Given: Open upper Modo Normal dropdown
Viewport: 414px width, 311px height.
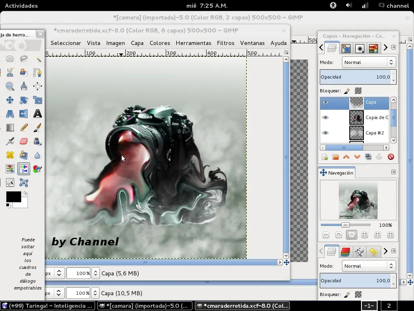Looking at the screenshot, I should (369, 62).
